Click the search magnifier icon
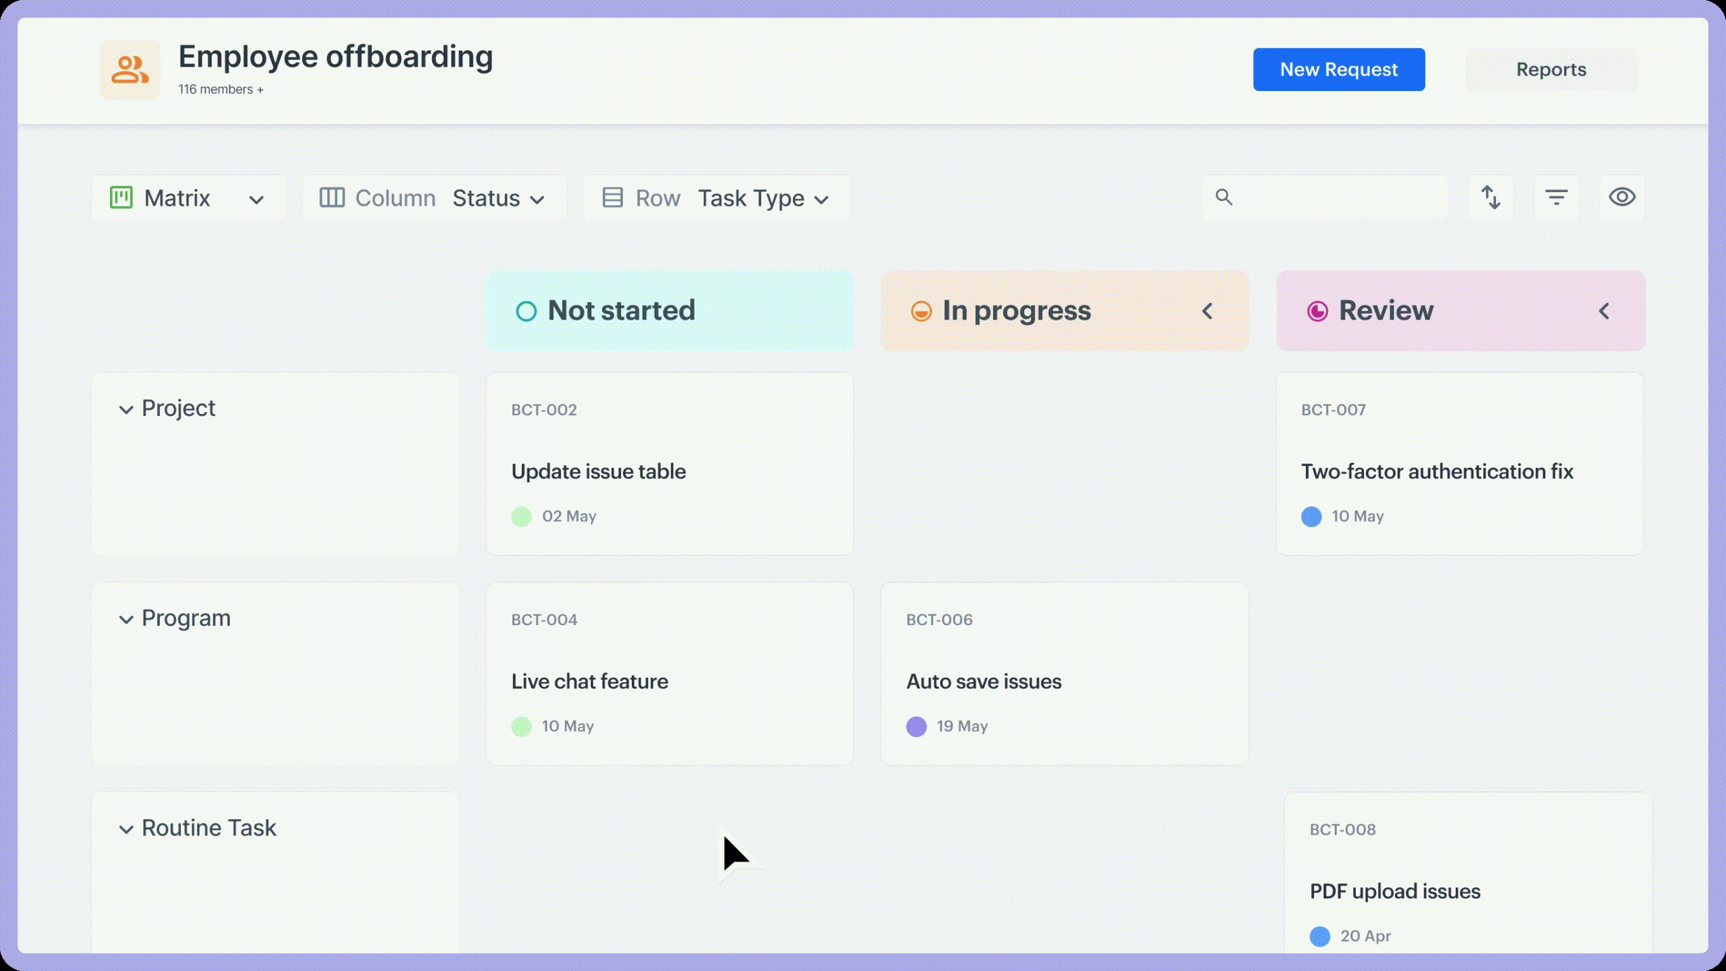 tap(1224, 197)
